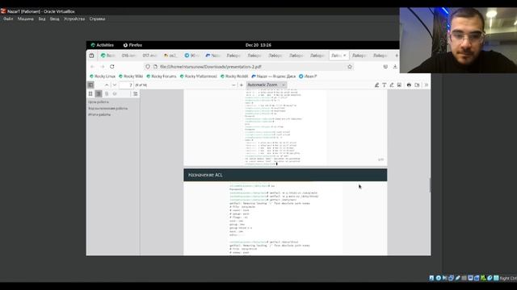Open Firefox downloads panel
This screenshot has width=517, height=290.
(395, 66)
